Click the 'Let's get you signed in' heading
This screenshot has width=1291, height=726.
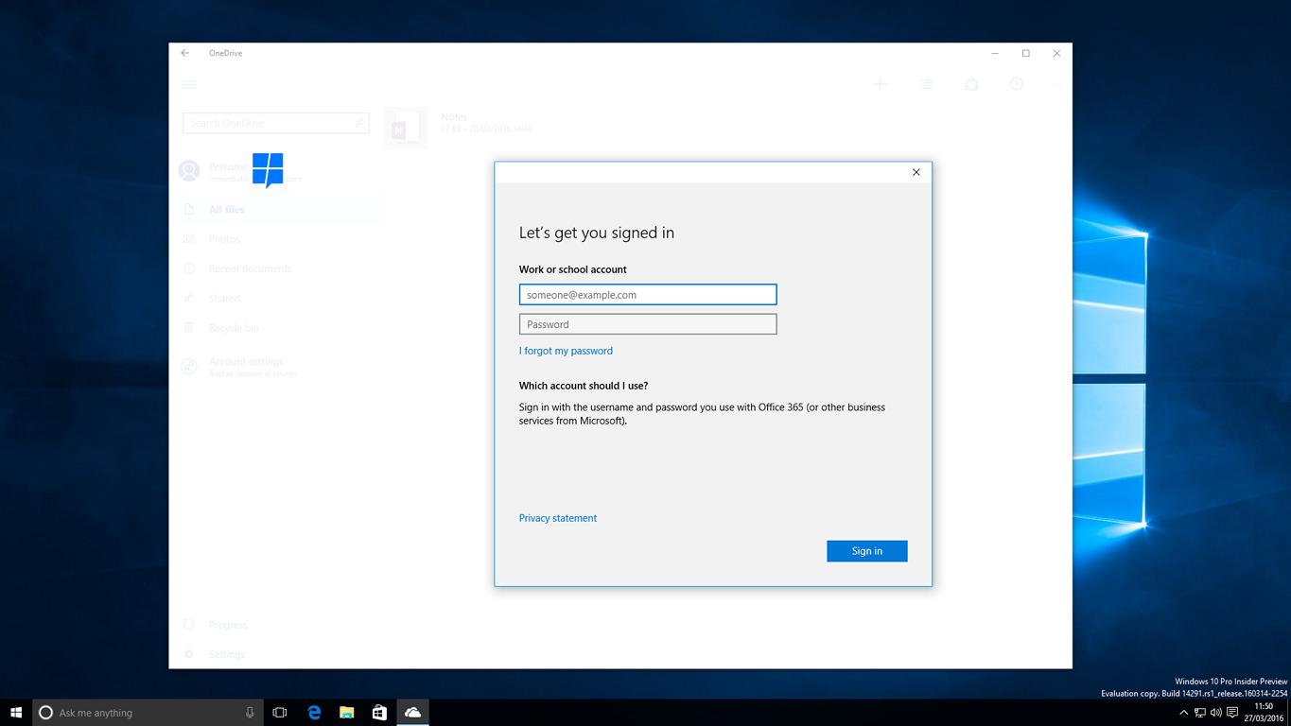tap(597, 233)
